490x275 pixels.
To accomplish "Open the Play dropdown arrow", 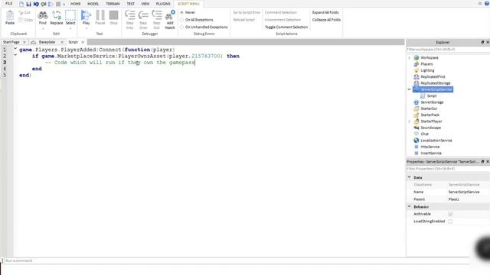I will [86, 29].
